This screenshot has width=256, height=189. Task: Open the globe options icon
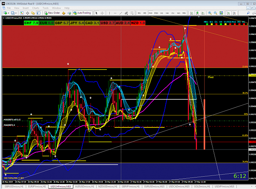(x=69, y=13)
